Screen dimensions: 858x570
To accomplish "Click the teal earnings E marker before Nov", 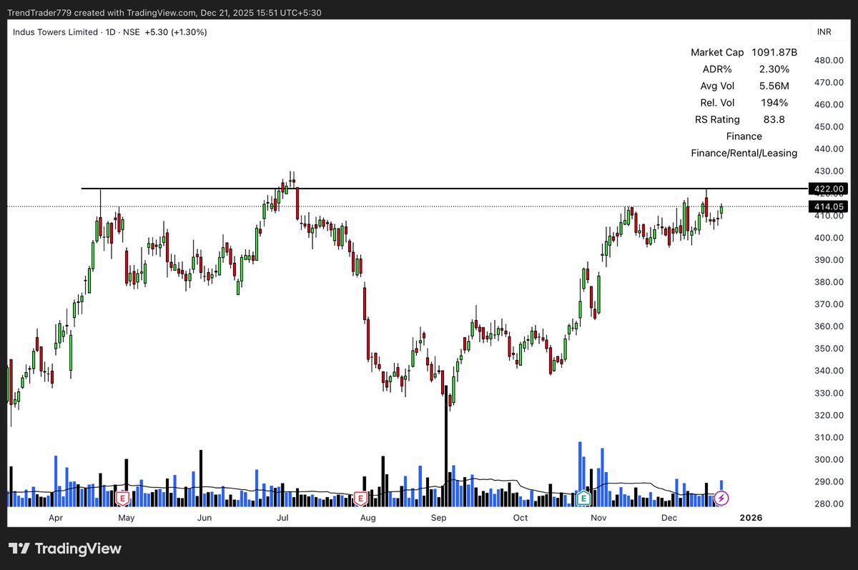I will coord(583,497).
